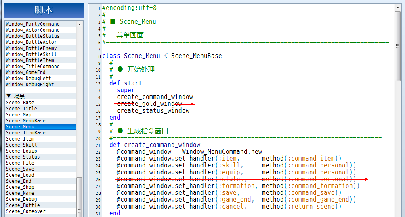
Task: Click create_gold_window on line 15
Action: coord(149,104)
